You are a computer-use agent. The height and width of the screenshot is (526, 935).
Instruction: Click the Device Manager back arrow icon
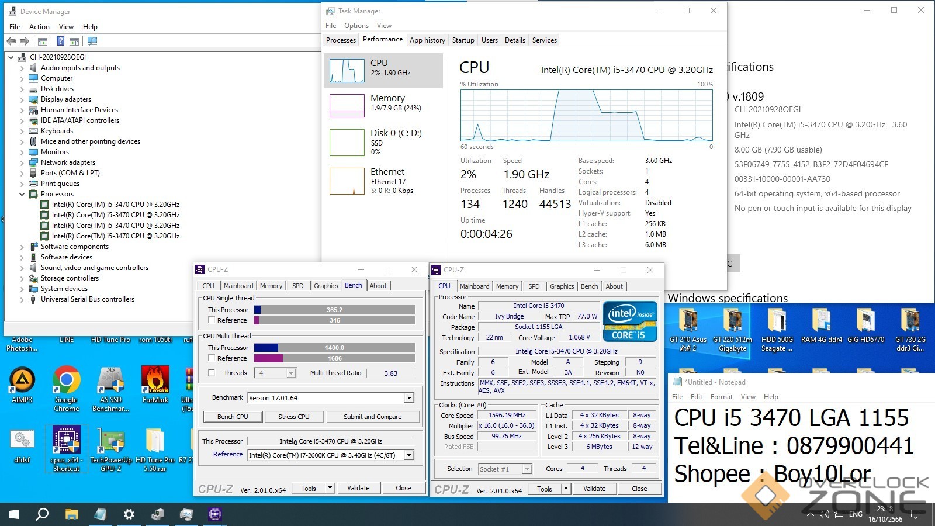[11, 41]
